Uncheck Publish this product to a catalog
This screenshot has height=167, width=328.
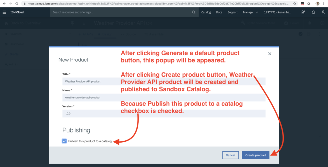[x=64, y=141]
